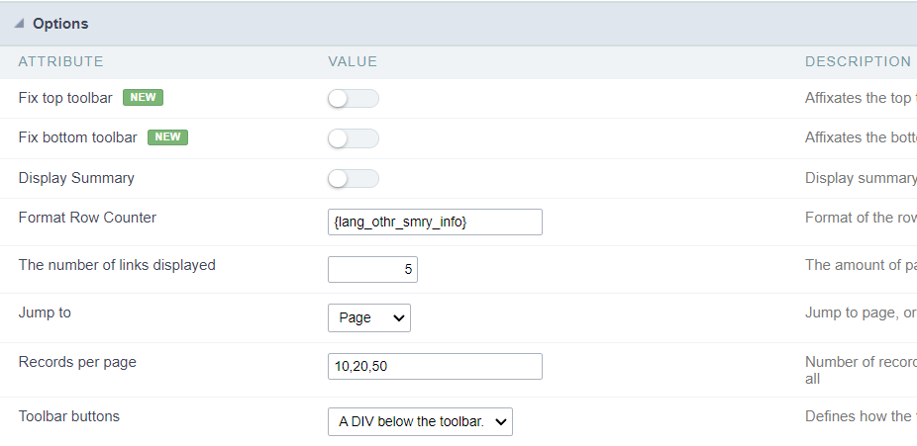Select the VALUE column header

coord(353,61)
